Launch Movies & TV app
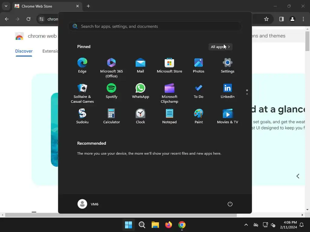 (x=228, y=116)
